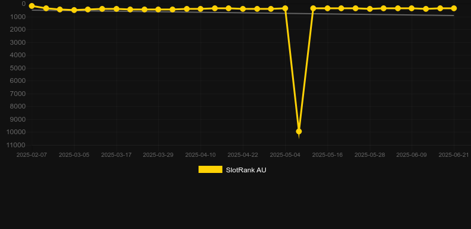Viewport: 471px width, 229px height.
Task: Click the 5000 y-axis tick label
Action: coord(19,68)
